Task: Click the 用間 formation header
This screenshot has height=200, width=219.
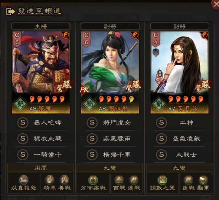Action: 40,168
